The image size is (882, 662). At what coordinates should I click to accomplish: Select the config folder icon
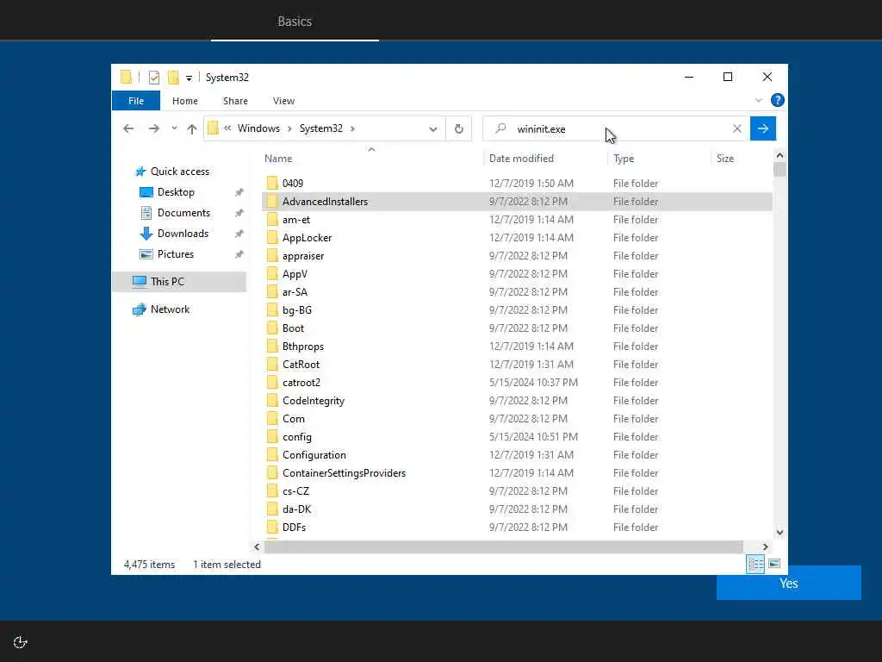point(272,437)
